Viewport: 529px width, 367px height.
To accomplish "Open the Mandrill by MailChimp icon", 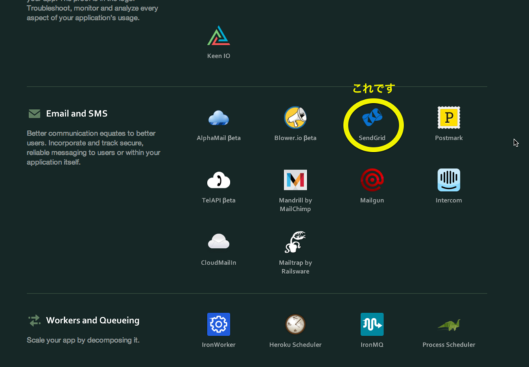I will click(x=295, y=180).
